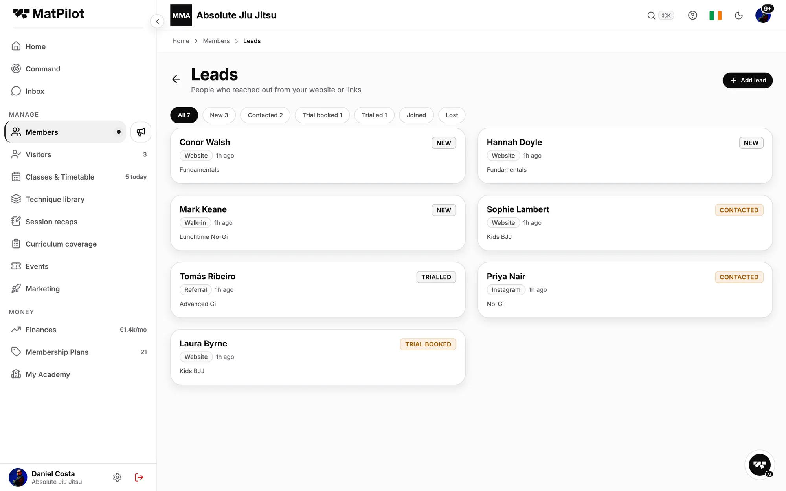Screen dimensions: 786x491
Task: Open the search magnifier icon
Action: (x=651, y=15)
